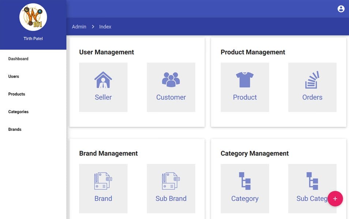
Task: Open the Customer group icon
Action: (x=171, y=80)
